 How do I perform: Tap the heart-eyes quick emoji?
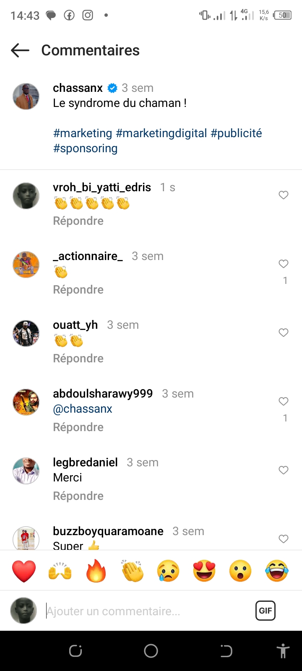point(204,571)
